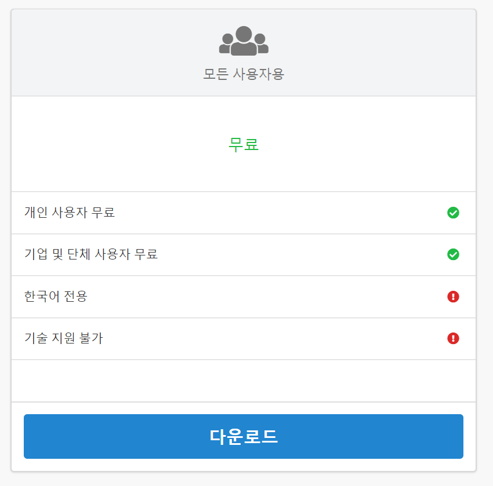Click the green checkmark next to 기업 및 단체 사용자 무료
The image size is (493, 486).
point(453,254)
